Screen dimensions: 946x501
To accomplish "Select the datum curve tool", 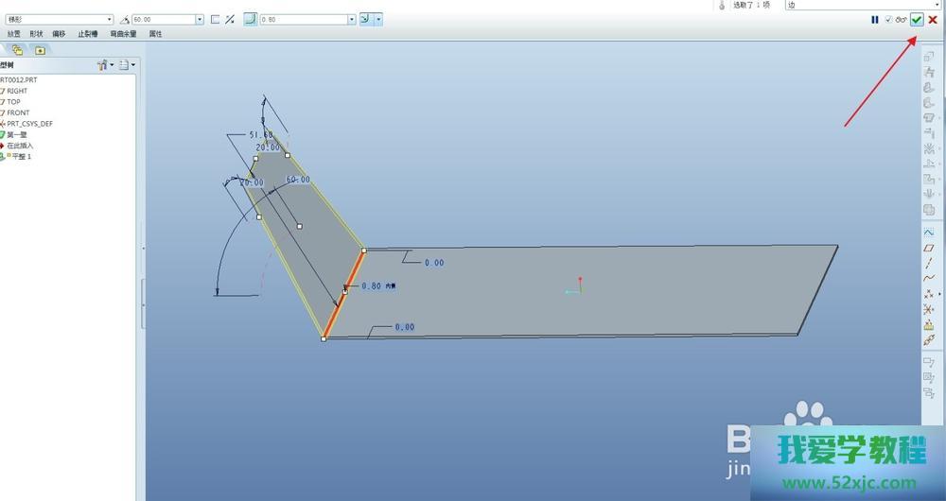I will pyautogui.click(x=929, y=278).
